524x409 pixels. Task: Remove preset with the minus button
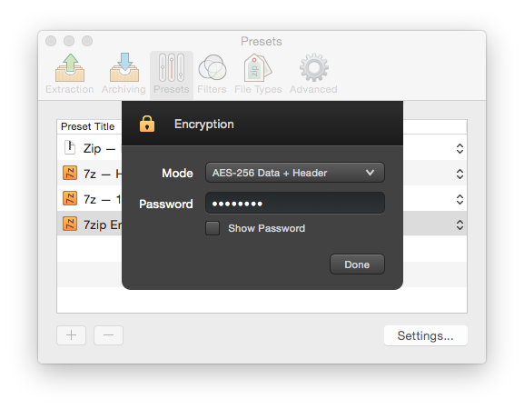[108, 335]
